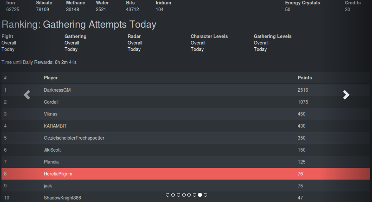Viewport: 372px width, 202px height.
Task: Open Fight Today ranking
Action: tap(8, 49)
